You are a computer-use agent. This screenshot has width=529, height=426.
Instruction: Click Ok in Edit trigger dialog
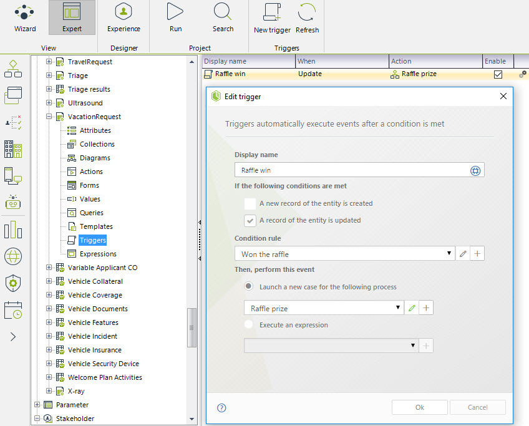(x=420, y=407)
